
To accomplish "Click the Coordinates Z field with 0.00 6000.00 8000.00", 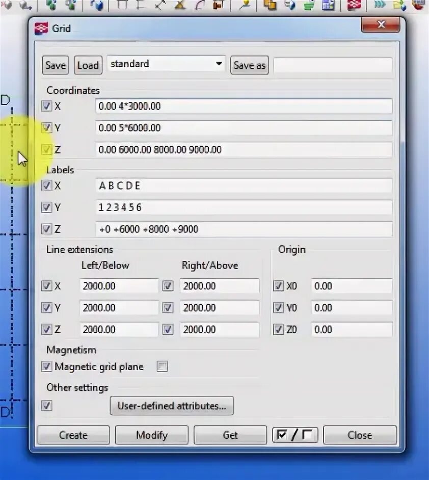I will point(244,150).
